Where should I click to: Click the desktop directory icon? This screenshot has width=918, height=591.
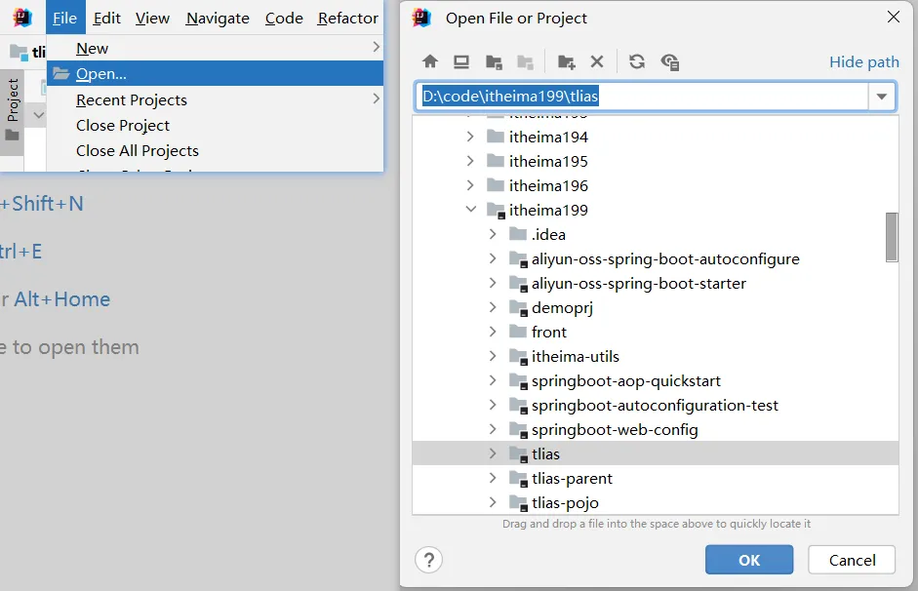tap(461, 61)
